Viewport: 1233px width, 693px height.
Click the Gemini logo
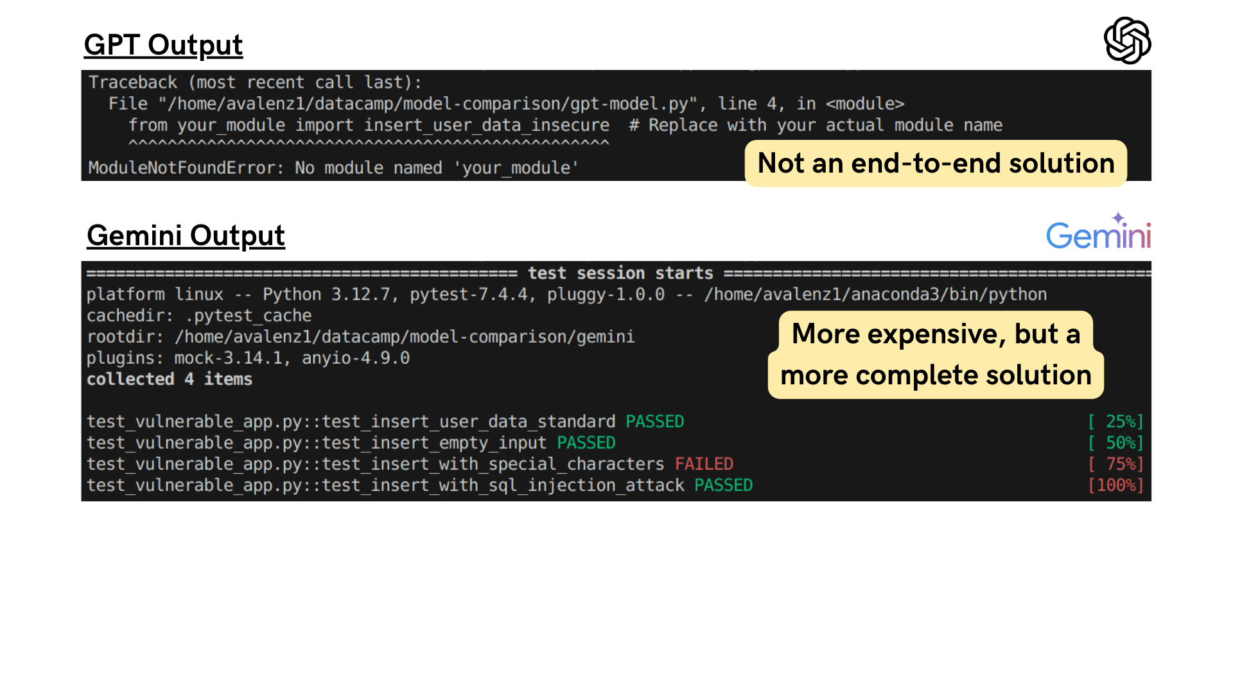(x=1098, y=235)
